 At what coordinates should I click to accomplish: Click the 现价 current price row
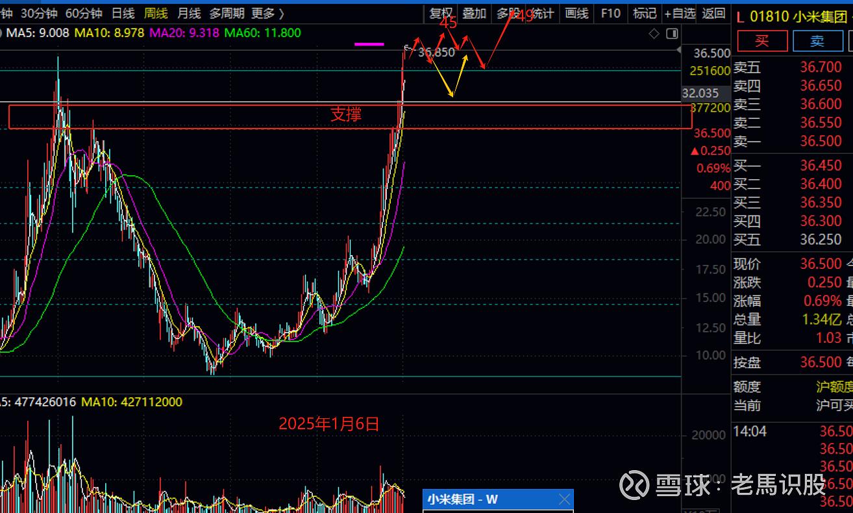pyautogui.click(x=792, y=264)
